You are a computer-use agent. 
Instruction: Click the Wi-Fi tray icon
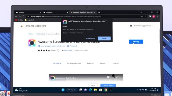pos(140,90)
